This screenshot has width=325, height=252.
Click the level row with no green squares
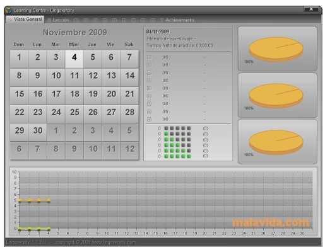click(183, 128)
